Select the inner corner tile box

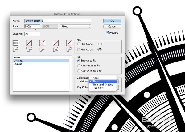[42, 43]
